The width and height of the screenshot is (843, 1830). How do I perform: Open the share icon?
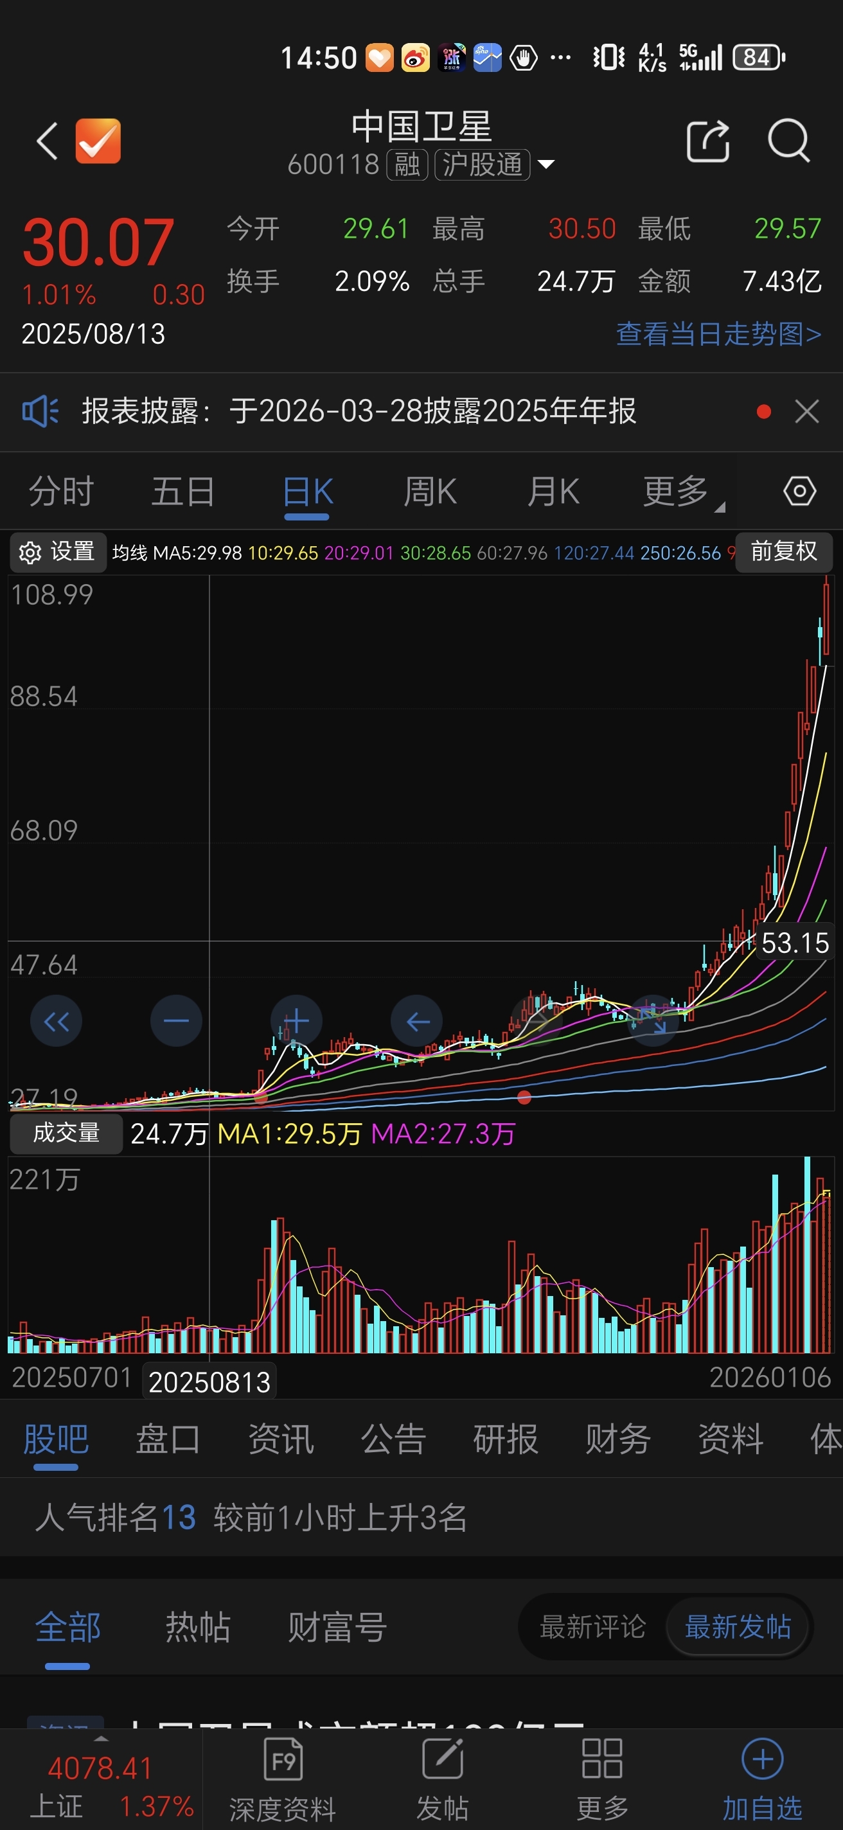pos(708,141)
